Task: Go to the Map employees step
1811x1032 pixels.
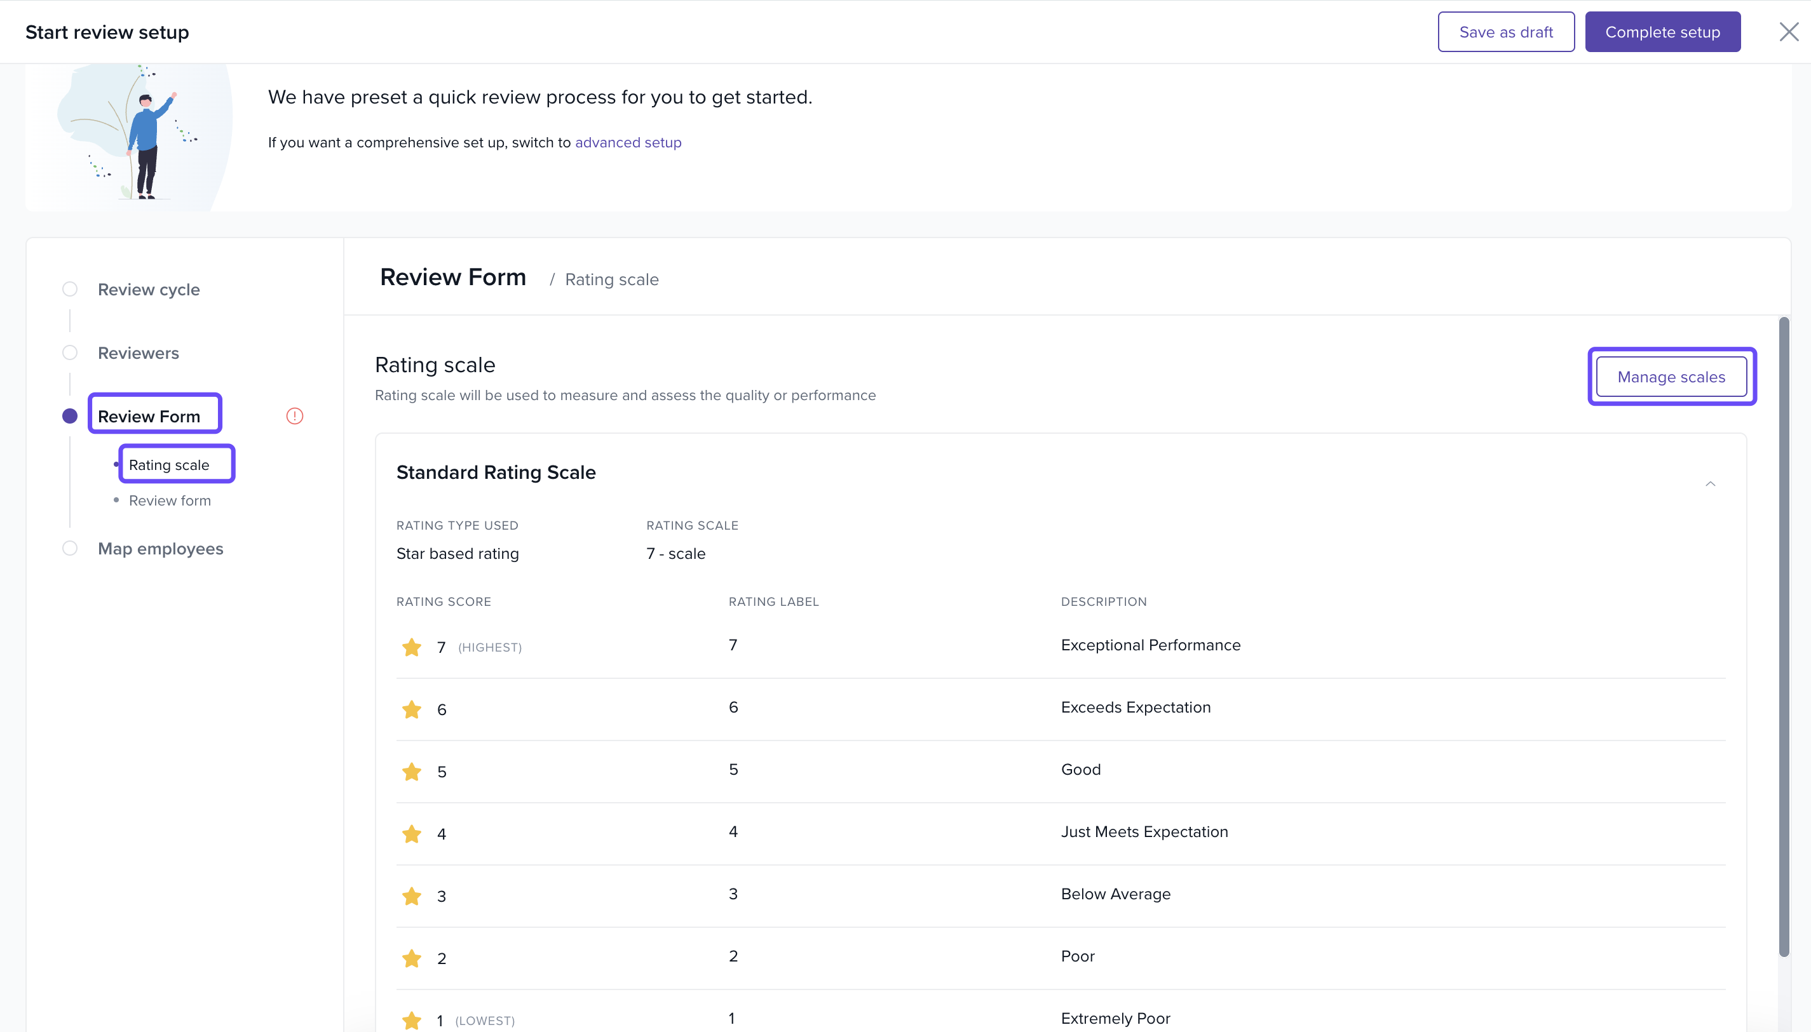Action: point(160,549)
